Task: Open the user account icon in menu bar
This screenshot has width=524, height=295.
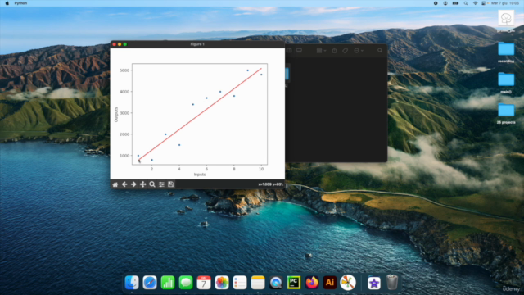Action: pyautogui.click(x=445, y=3)
